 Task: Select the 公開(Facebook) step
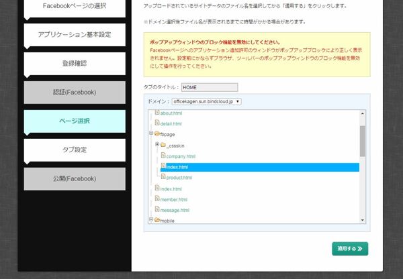point(75,179)
